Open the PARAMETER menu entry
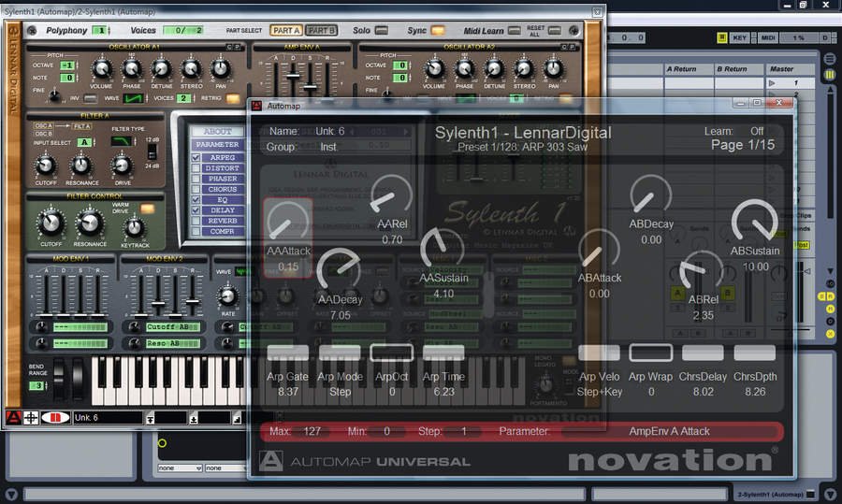This screenshot has width=842, height=504. click(x=217, y=144)
